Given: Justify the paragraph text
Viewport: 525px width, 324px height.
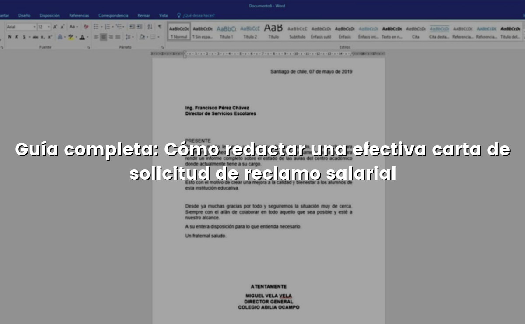Looking at the screenshot, I should click(118, 37).
